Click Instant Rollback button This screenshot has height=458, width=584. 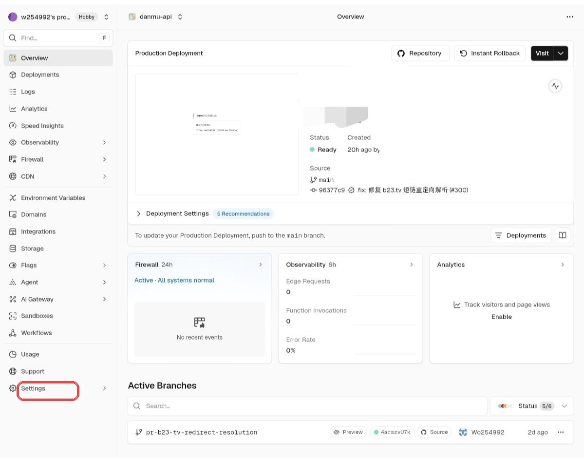[x=490, y=53]
